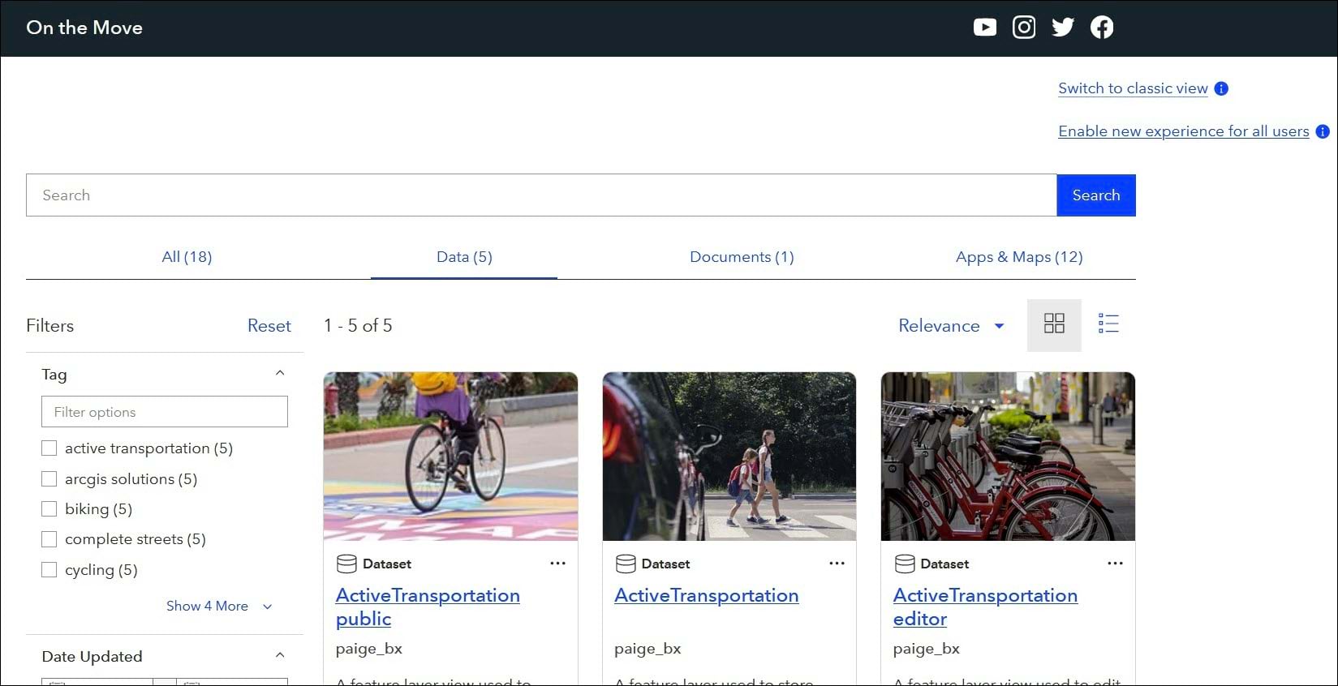Check the complete streets tag filter
1338x686 pixels.
(x=49, y=539)
